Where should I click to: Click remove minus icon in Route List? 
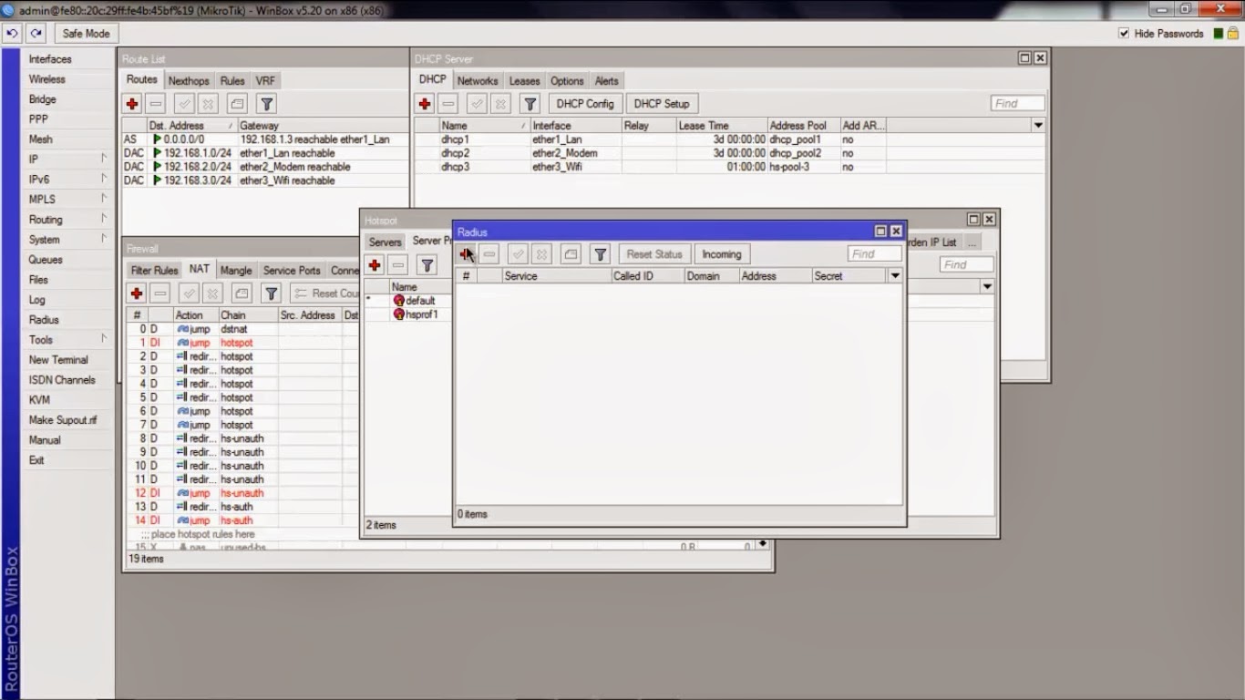click(x=156, y=104)
